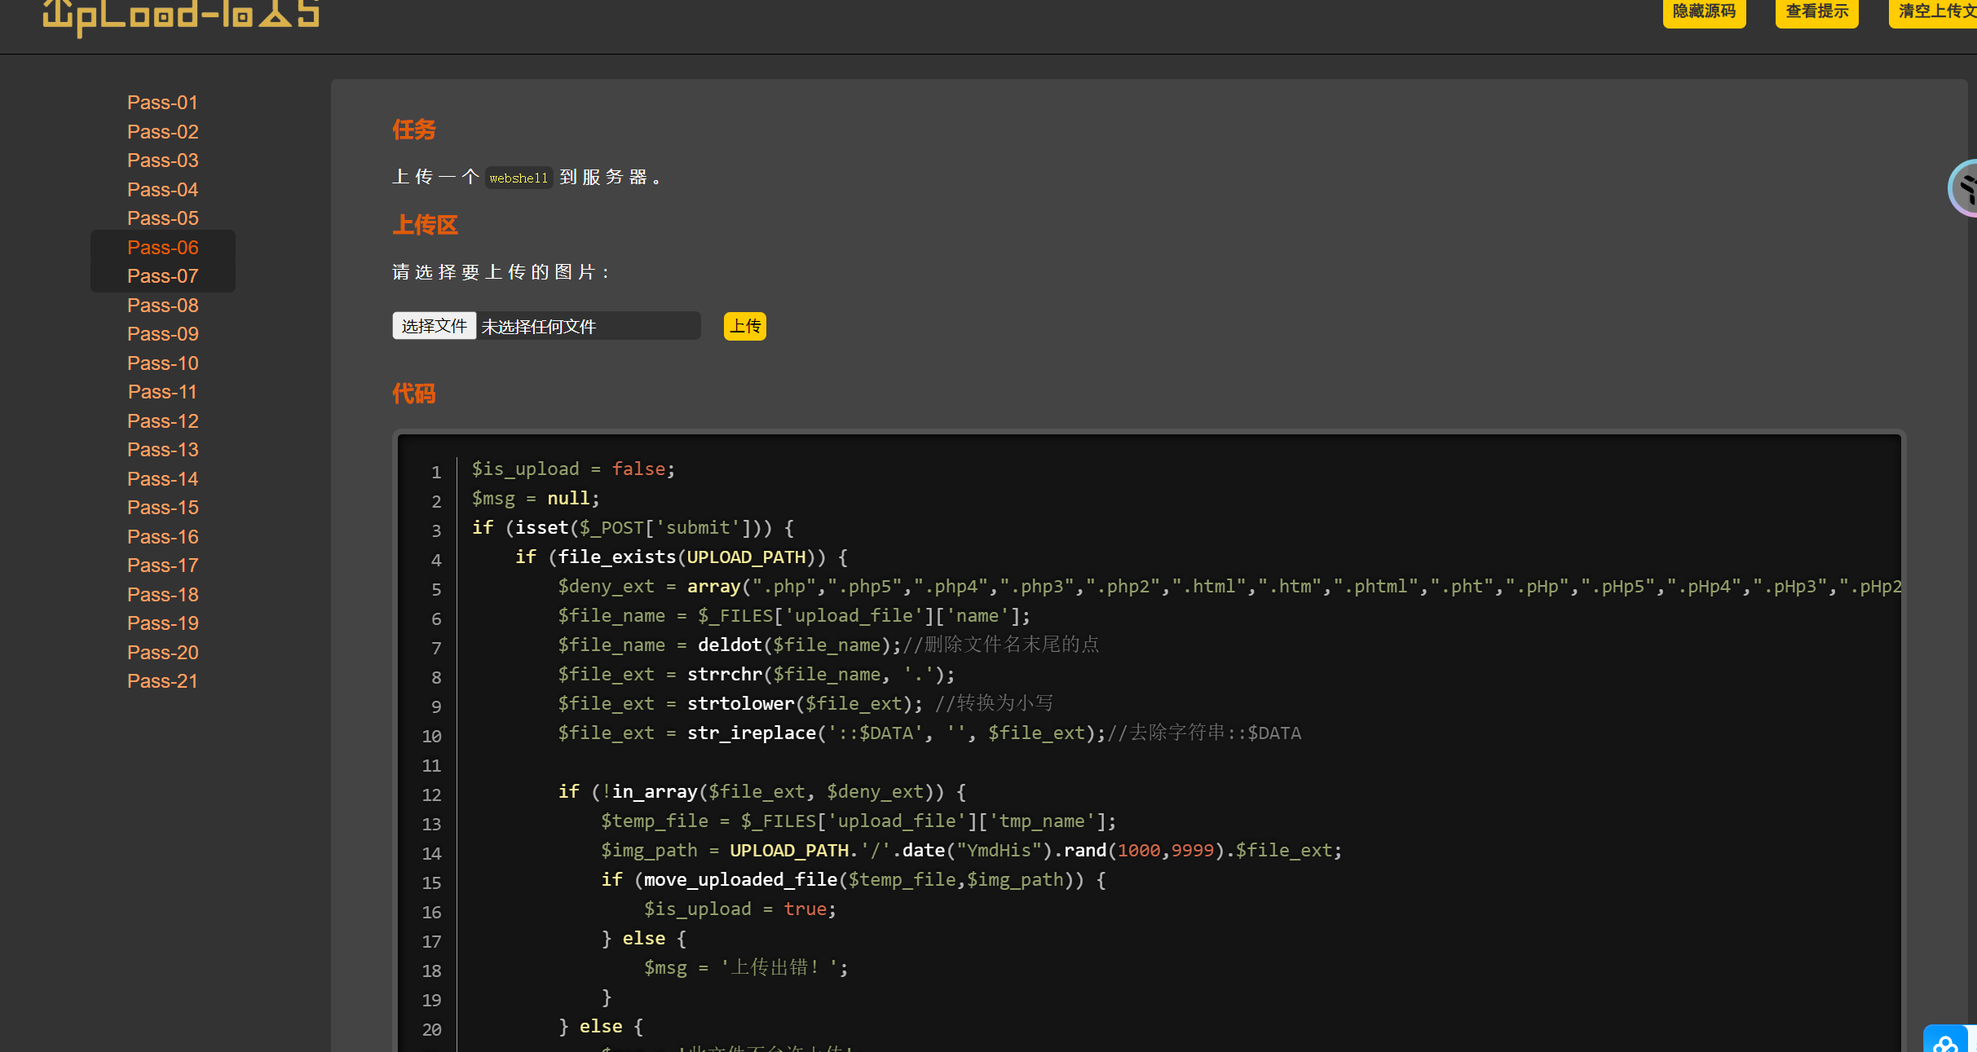Select Pass-06 in the sidebar
The image size is (1977, 1052).
(162, 247)
